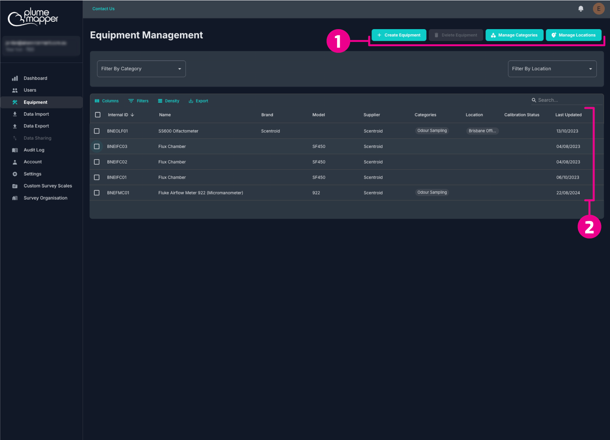Click the Users people icon
This screenshot has width=610, height=440.
pyautogui.click(x=15, y=90)
